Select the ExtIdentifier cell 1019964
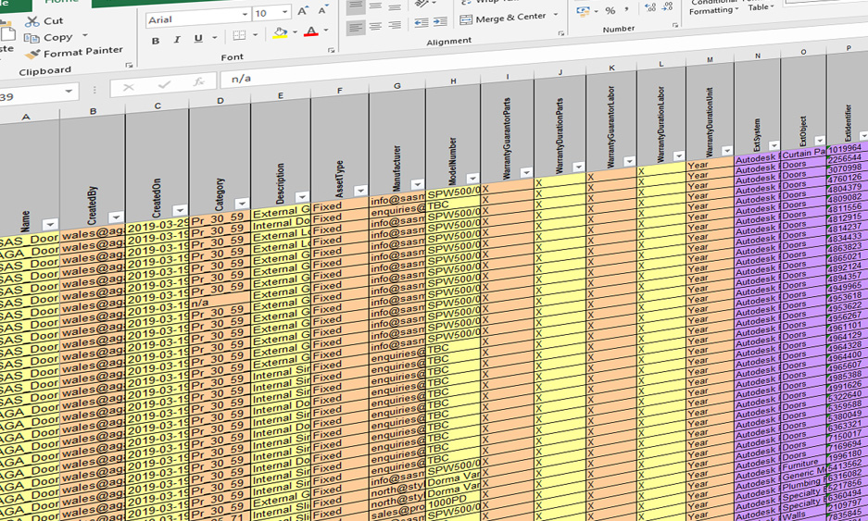The image size is (868, 521). 847,148
